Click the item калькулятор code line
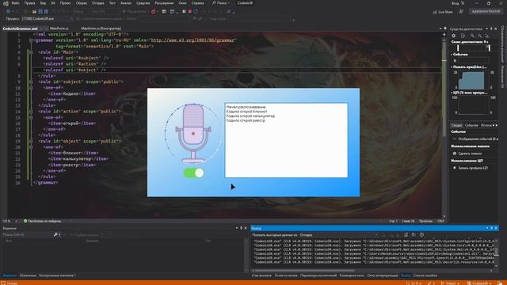Screen dimensions: 507x285 coord(78,158)
